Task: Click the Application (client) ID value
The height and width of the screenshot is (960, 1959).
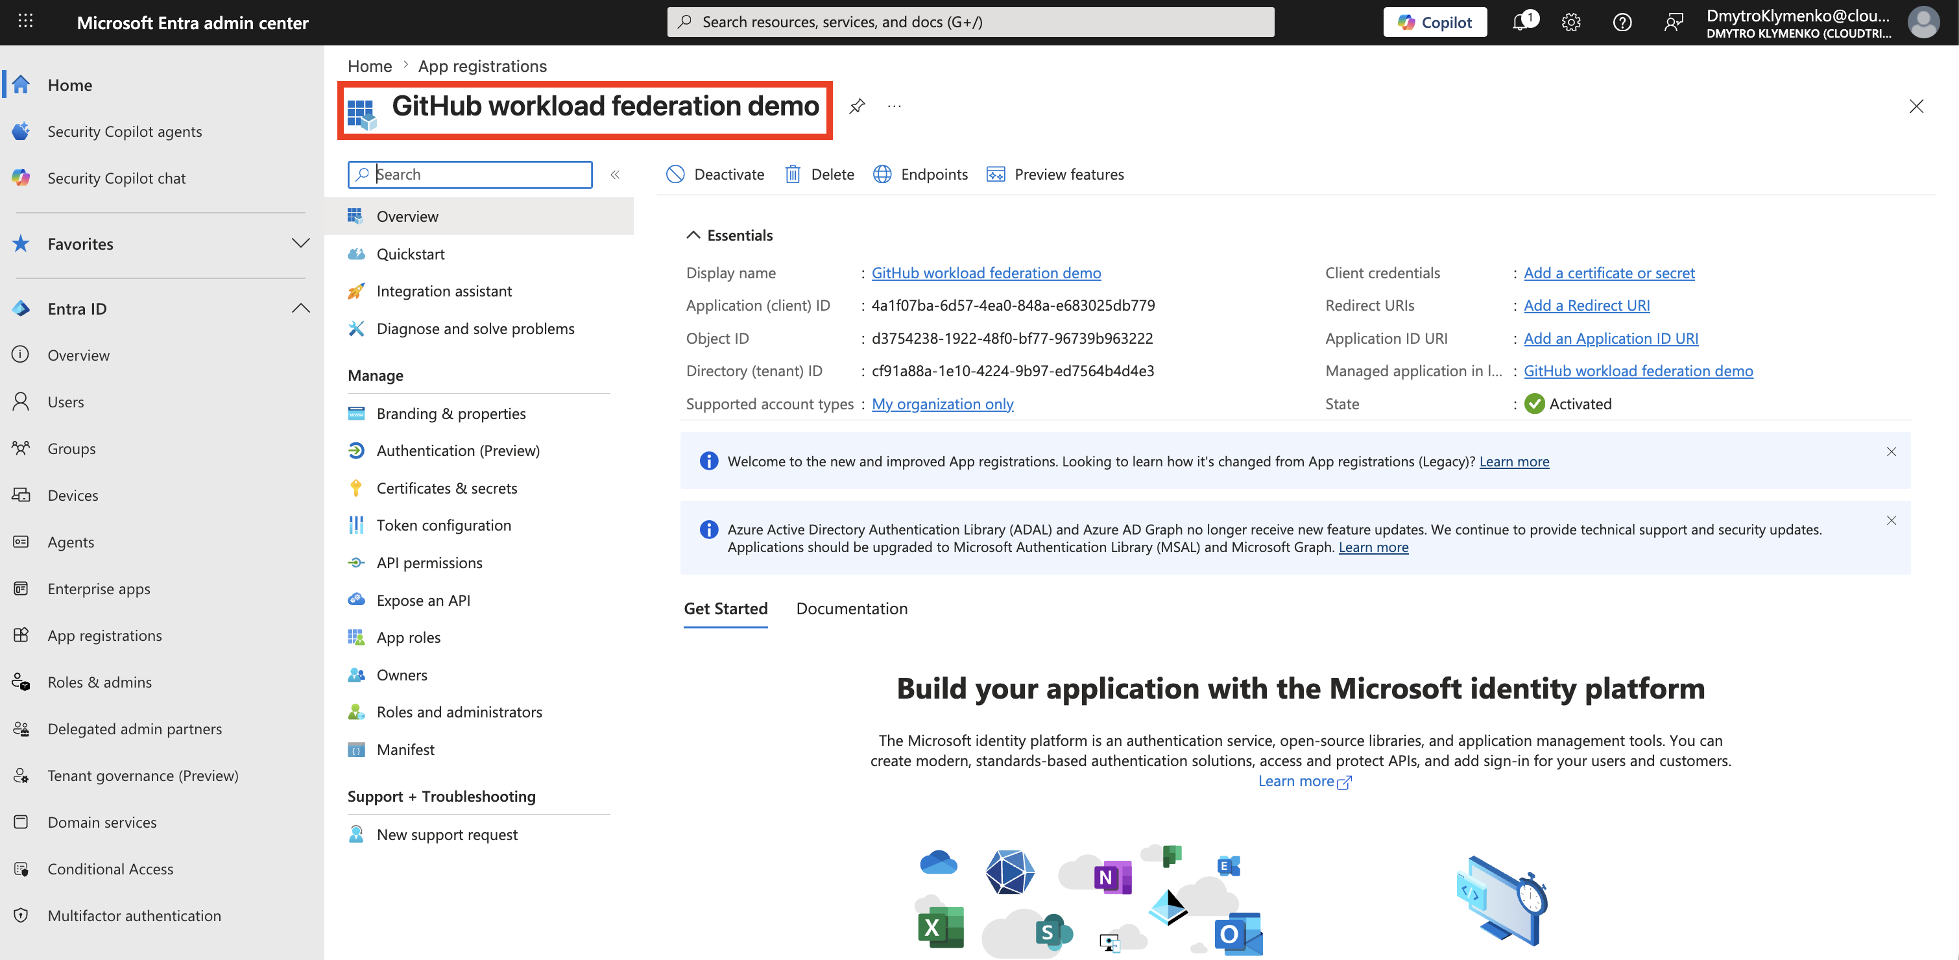Action: [1013, 305]
